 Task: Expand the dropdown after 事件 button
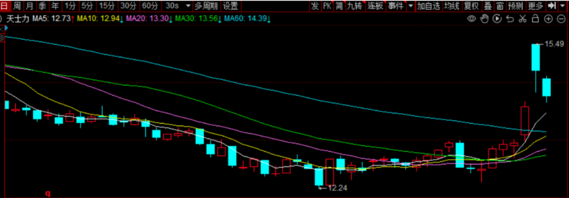point(410,6)
